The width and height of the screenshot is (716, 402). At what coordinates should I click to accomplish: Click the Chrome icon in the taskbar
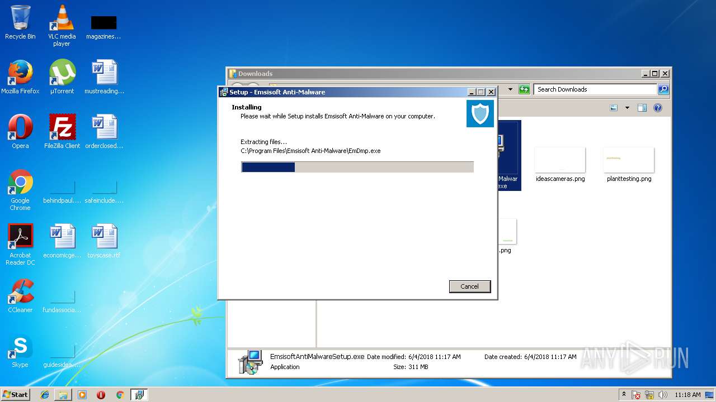coord(120,395)
